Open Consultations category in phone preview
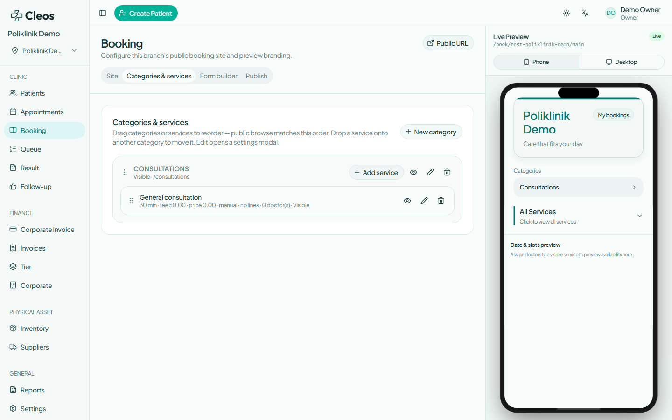 click(x=579, y=187)
